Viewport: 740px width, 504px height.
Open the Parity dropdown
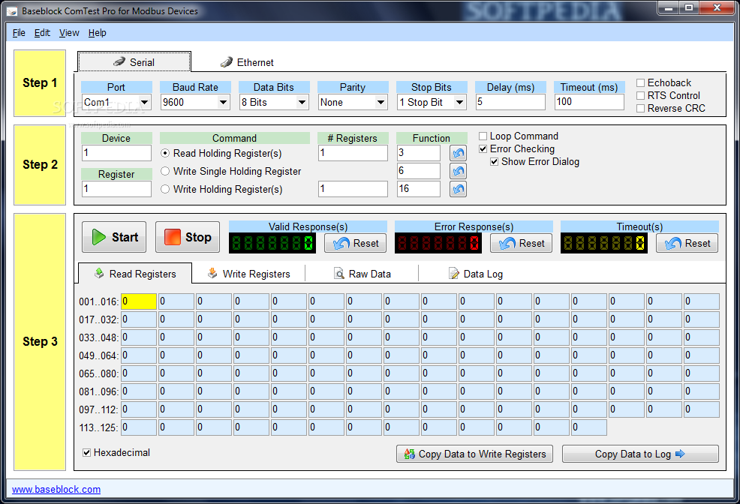[381, 102]
